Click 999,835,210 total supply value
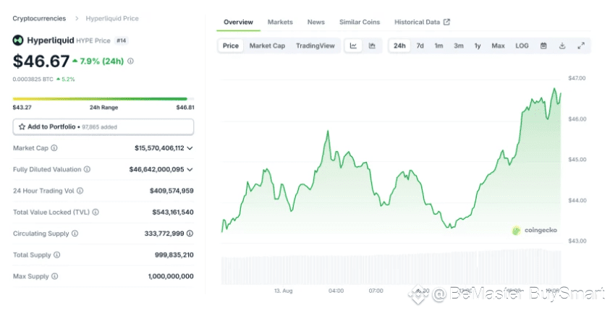Image resolution: width=610 pixels, height=313 pixels. (174, 254)
